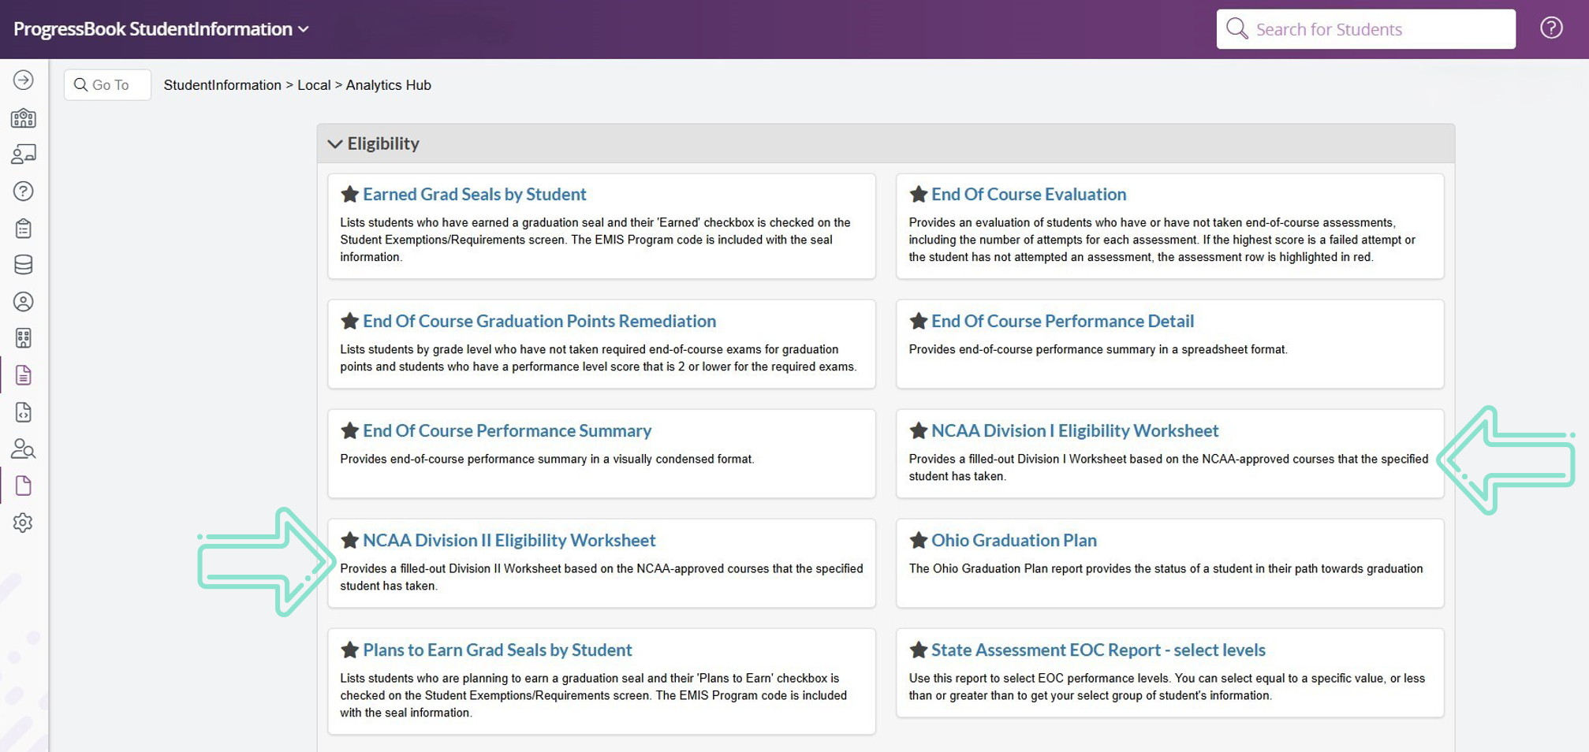Image resolution: width=1589 pixels, height=752 pixels.
Task: Open the person search sidebar icon
Action: click(24, 449)
